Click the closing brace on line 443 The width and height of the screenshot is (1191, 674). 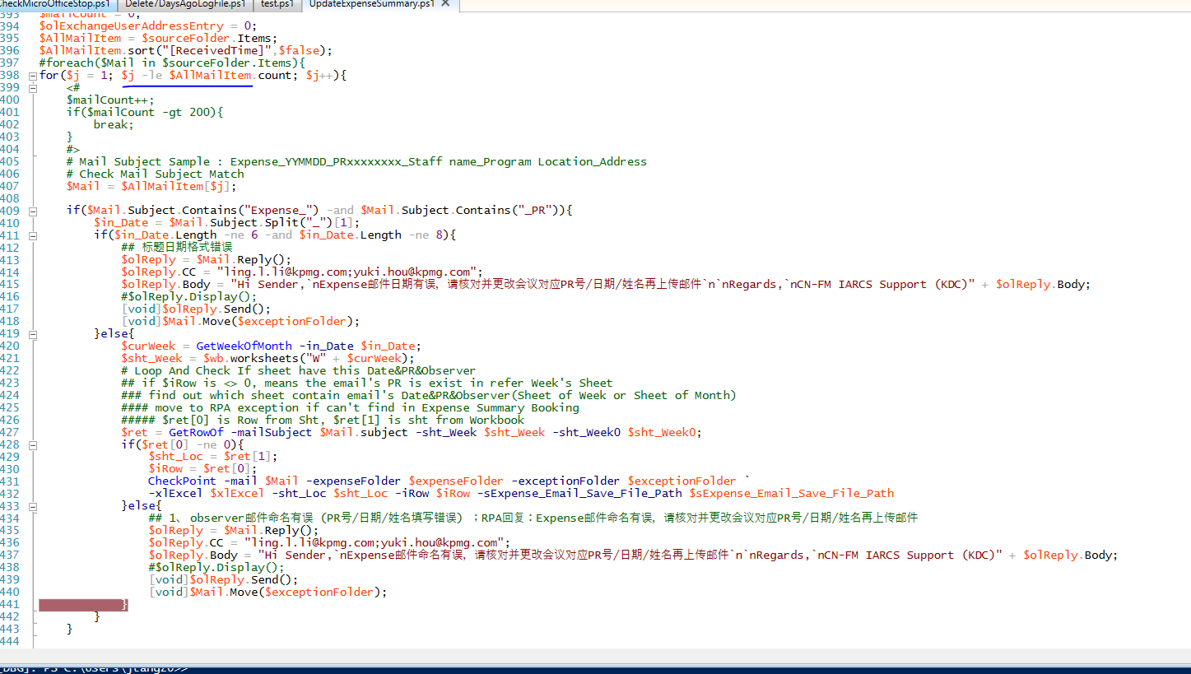70,629
